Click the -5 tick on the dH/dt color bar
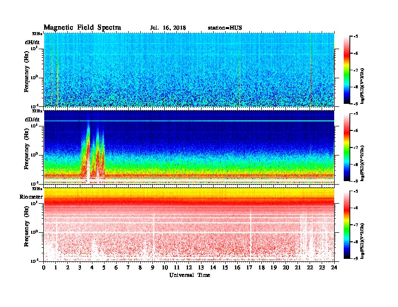398x307 pixels. pyautogui.click(x=356, y=37)
